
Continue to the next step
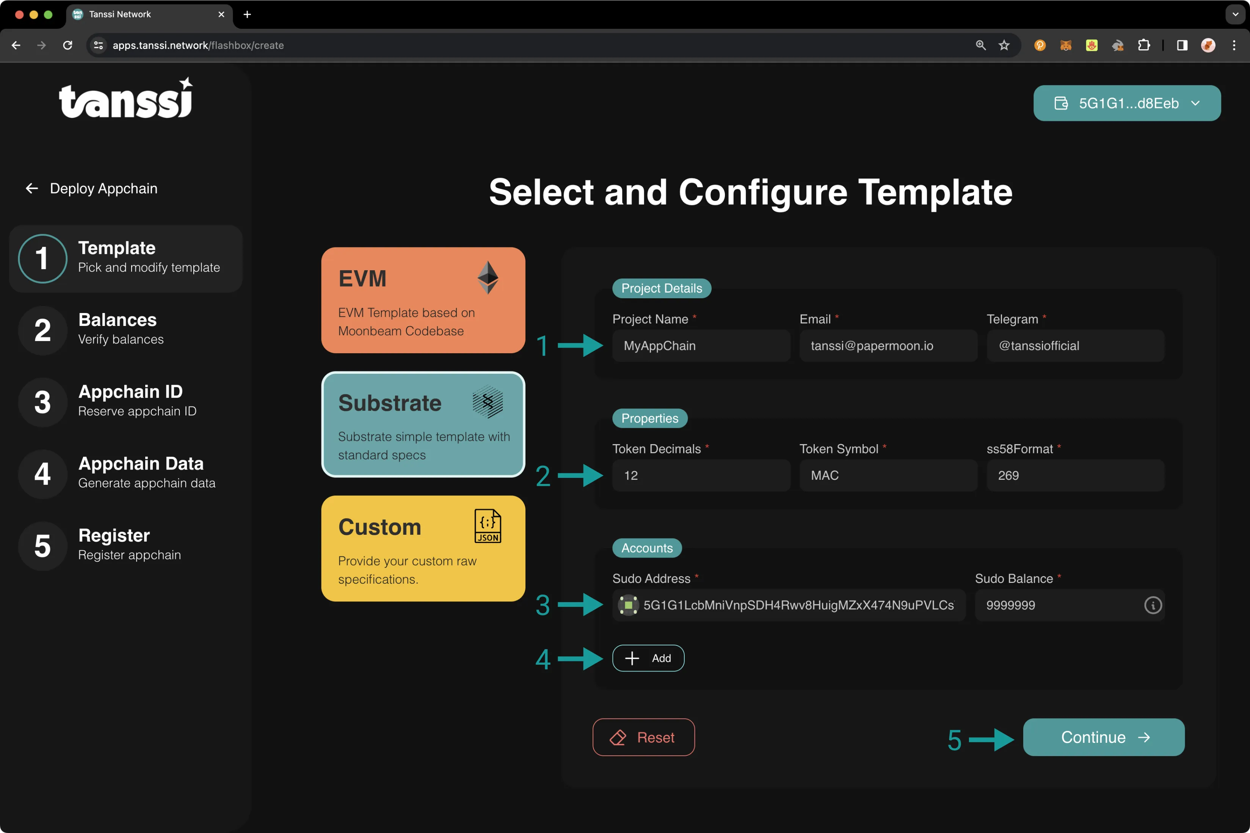(x=1104, y=737)
